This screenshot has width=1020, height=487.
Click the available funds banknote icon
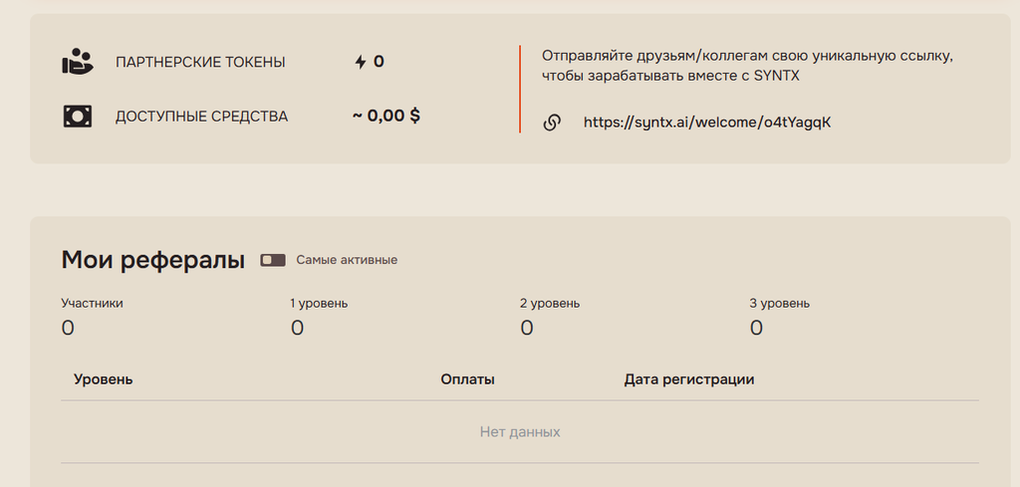click(78, 117)
